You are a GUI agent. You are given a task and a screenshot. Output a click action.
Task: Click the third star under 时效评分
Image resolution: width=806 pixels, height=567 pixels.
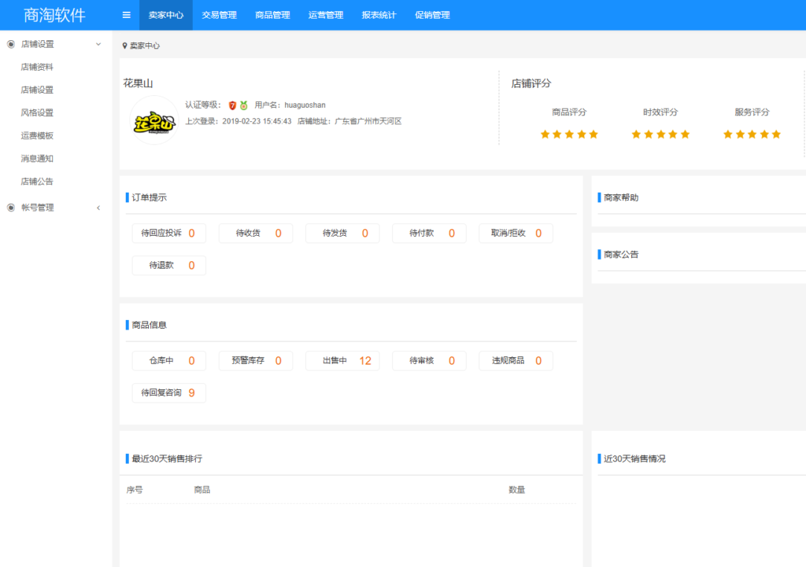tap(660, 134)
